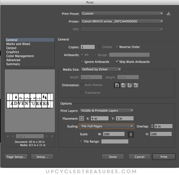Select portrait down orientation icon

pyautogui.click(x=130, y=85)
